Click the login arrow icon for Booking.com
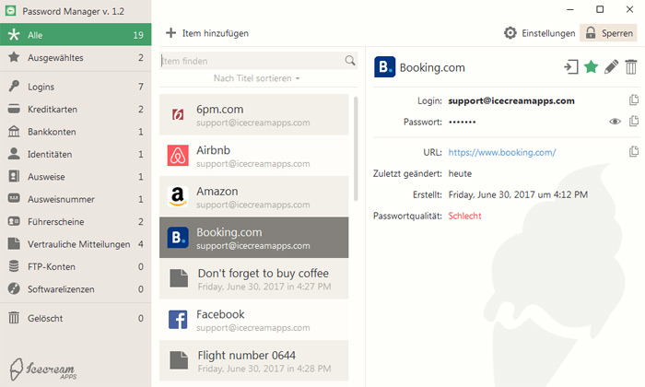The image size is (645, 387). (571, 67)
